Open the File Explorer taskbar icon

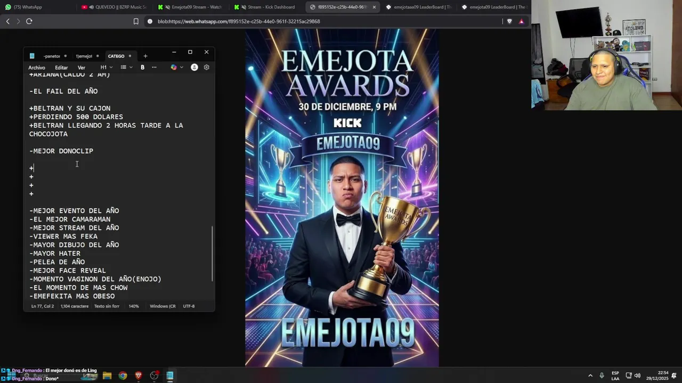107,376
